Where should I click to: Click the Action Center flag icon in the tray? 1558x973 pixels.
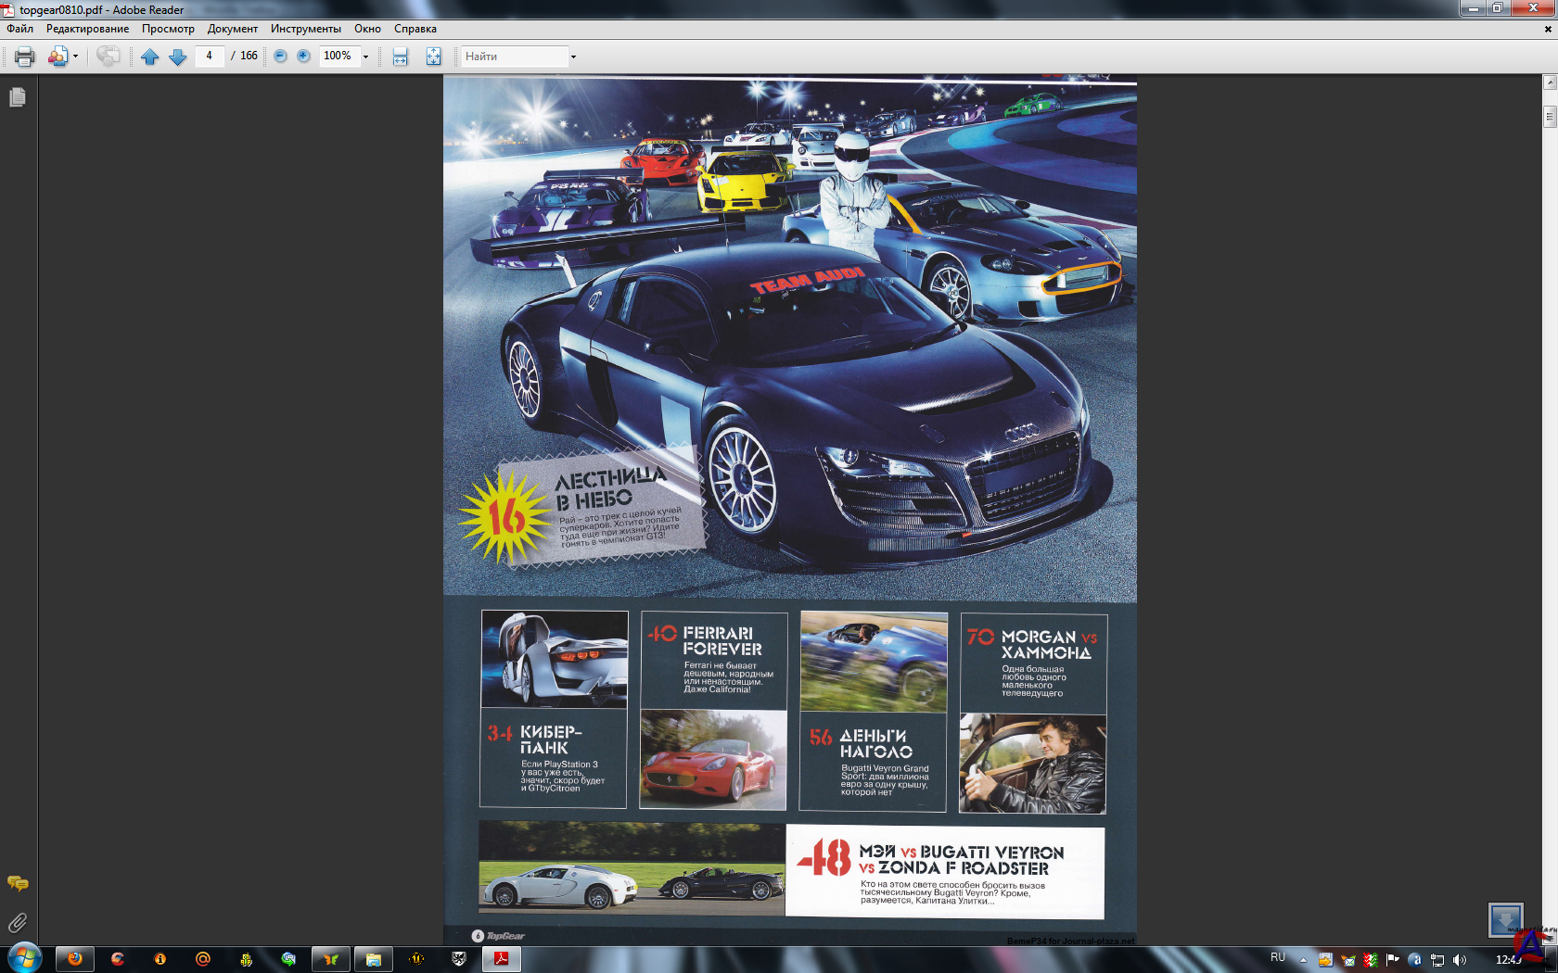(x=1392, y=960)
